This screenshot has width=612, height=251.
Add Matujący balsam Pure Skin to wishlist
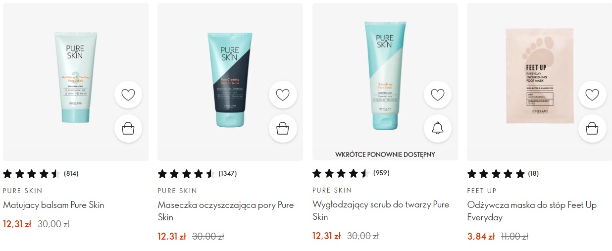click(x=128, y=95)
